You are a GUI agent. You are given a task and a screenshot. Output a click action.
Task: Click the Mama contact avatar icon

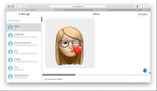click(11, 27)
